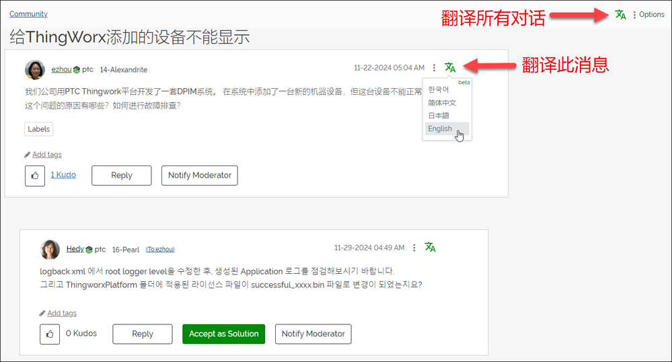Viewport: 672px width, 362px height.
Task: Add tags to Hedy's reply
Action: pos(62,313)
